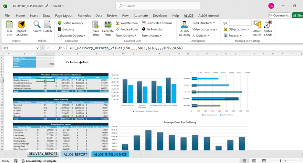Viewport: 303px width, 163px height.
Task: Click Prepare Form
Action: tap(127, 29)
